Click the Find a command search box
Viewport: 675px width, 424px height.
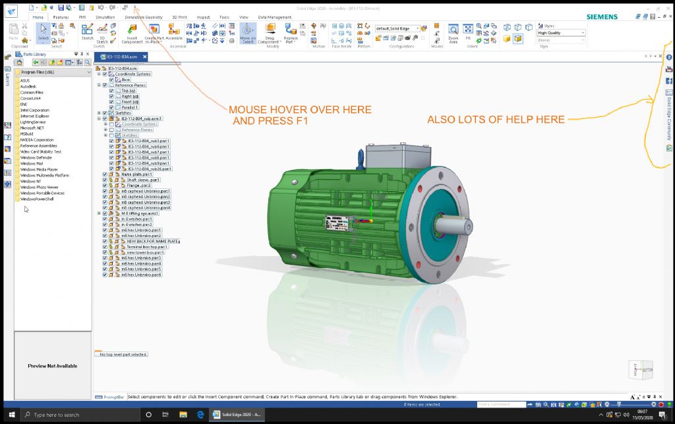[x=502, y=404]
